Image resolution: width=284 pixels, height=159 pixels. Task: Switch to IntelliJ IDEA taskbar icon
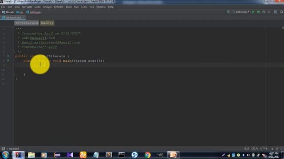coord(18,155)
